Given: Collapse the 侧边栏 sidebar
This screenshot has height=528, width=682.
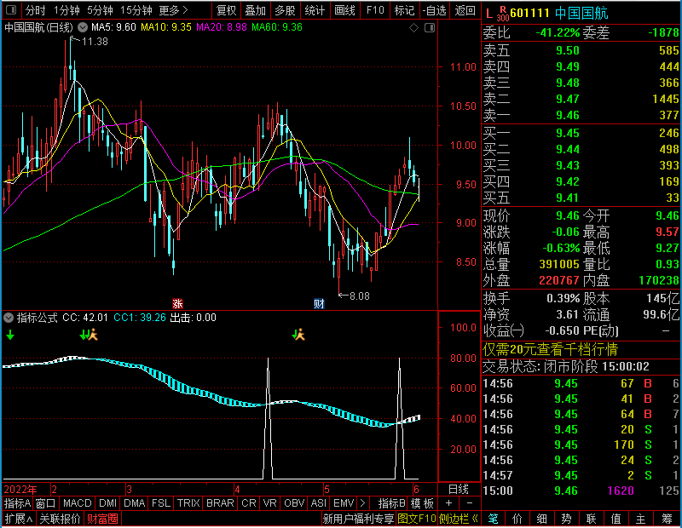Looking at the screenshot, I should [x=458, y=519].
